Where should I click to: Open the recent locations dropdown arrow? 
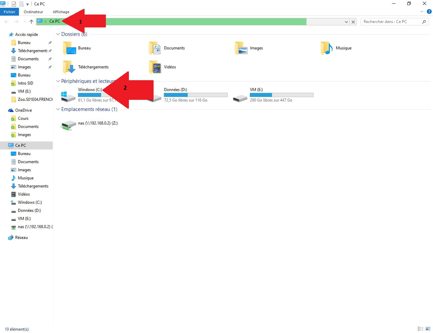[x=24, y=22]
